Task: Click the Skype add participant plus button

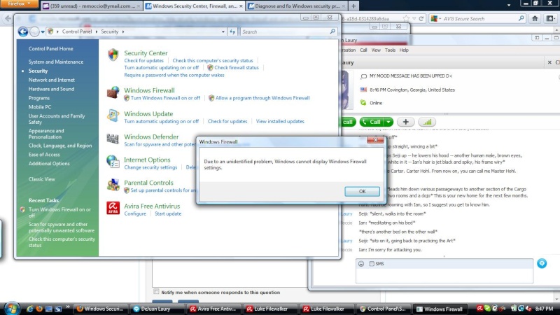Action: click(x=406, y=122)
